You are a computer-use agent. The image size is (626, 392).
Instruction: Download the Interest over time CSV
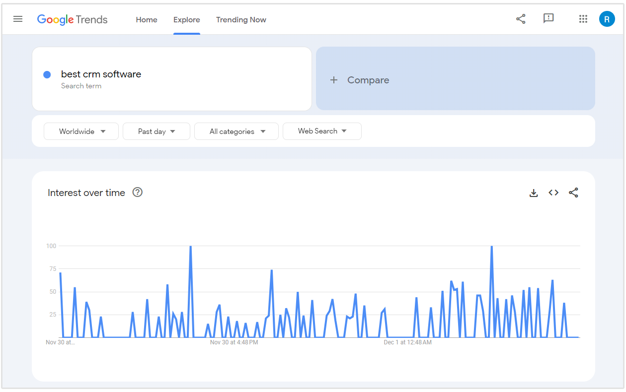534,193
